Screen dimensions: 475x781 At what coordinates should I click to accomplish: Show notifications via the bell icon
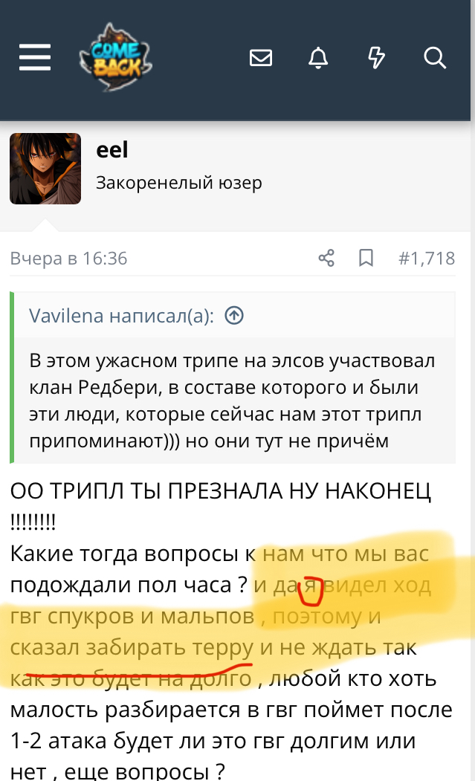click(x=318, y=58)
